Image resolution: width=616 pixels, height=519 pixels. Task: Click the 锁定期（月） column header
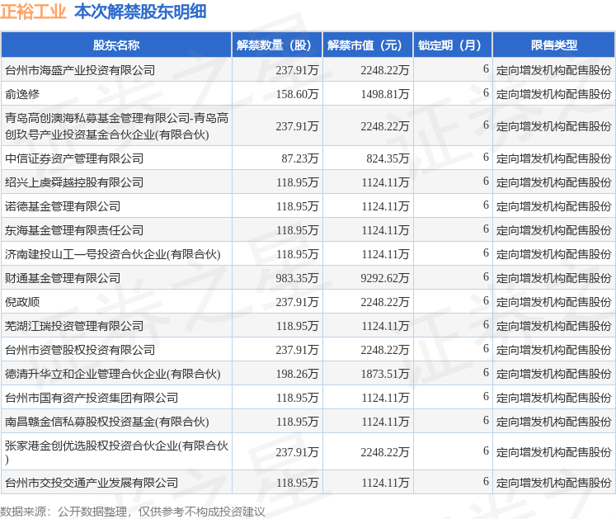coord(453,45)
